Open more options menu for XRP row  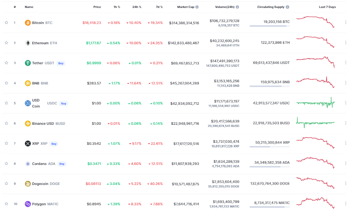tap(345, 144)
